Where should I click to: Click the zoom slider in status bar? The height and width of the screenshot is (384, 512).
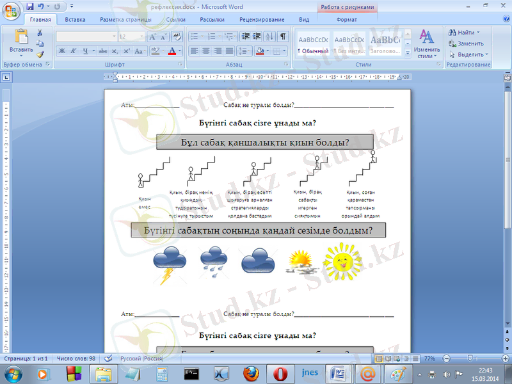point(470,359)
